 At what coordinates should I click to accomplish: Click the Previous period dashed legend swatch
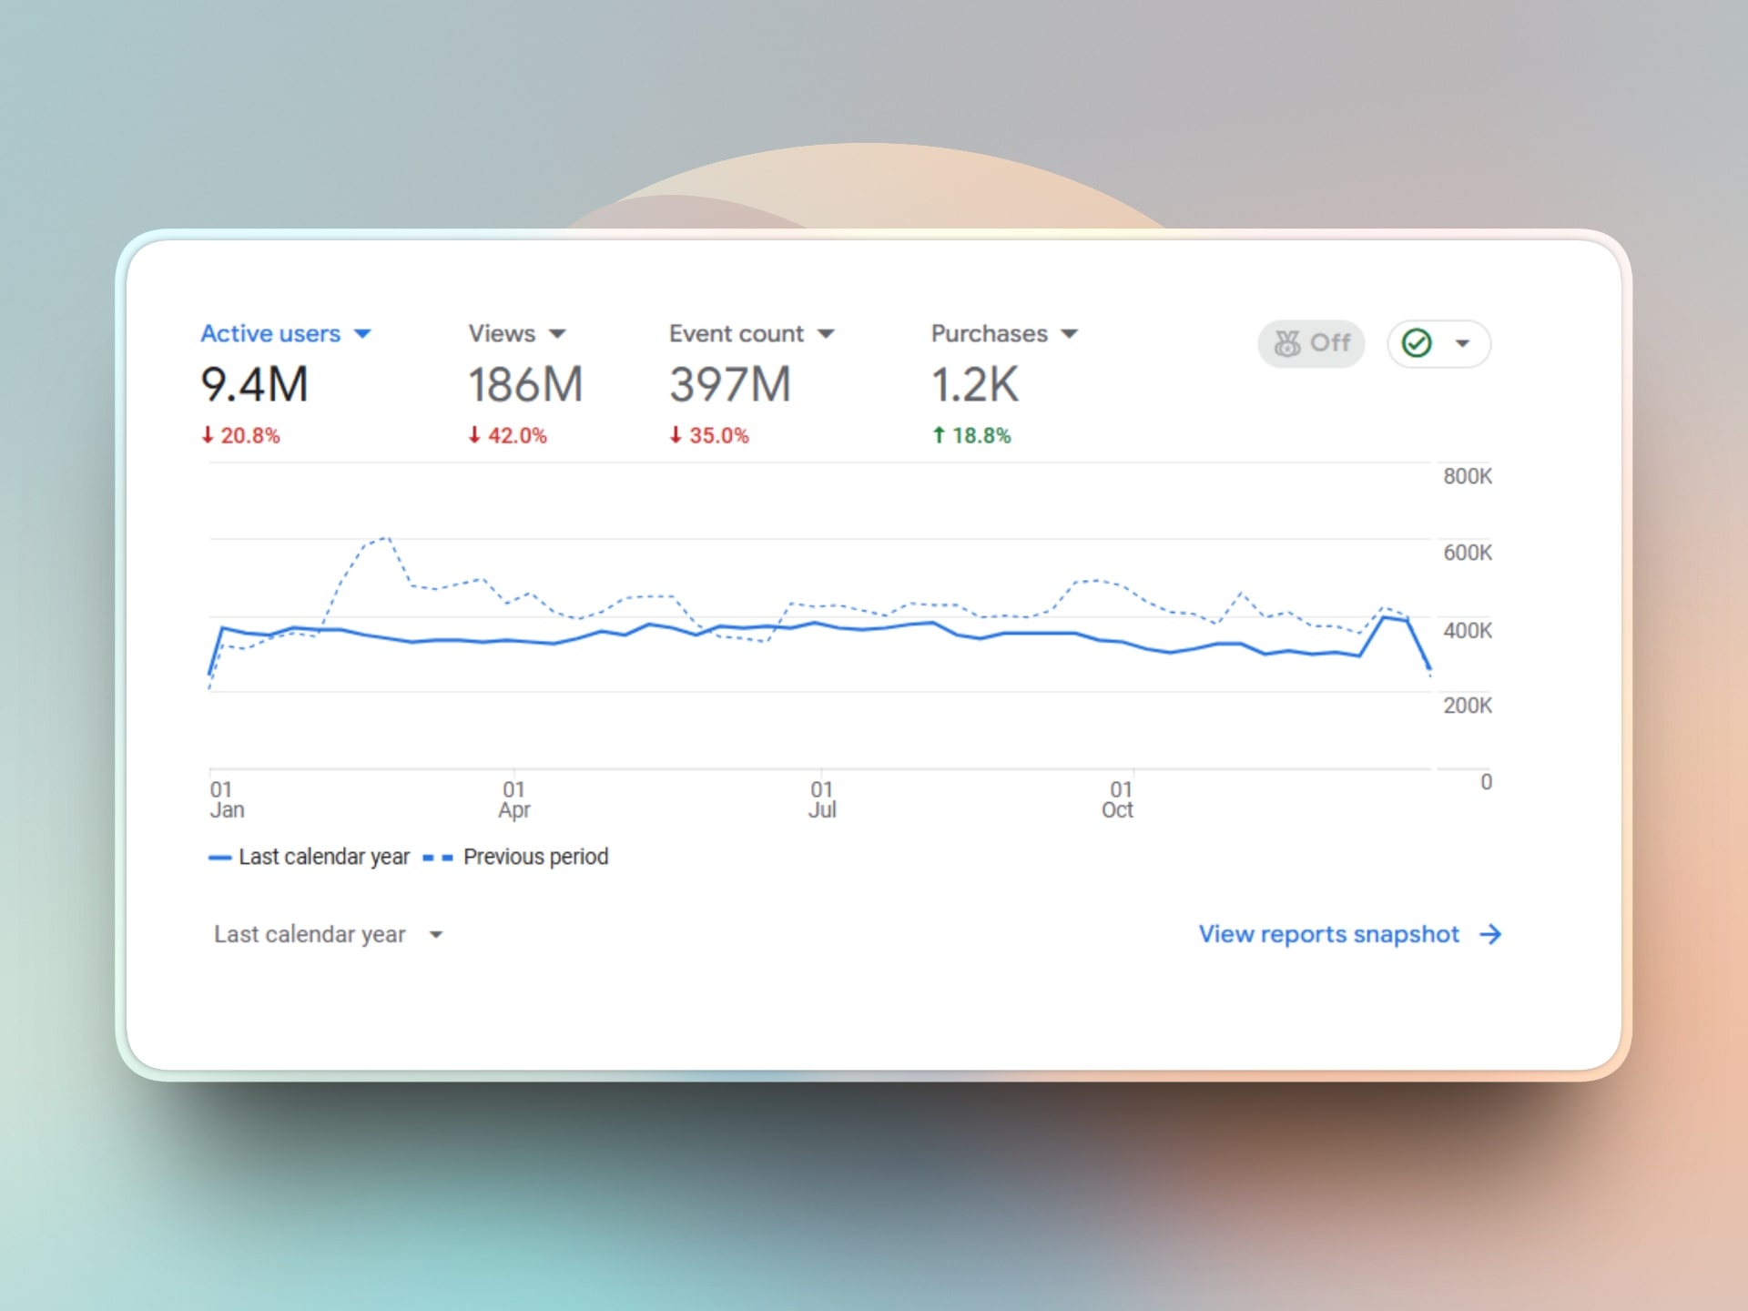pos(437,858)
